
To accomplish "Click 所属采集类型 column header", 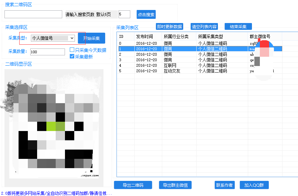I will 222,36.
